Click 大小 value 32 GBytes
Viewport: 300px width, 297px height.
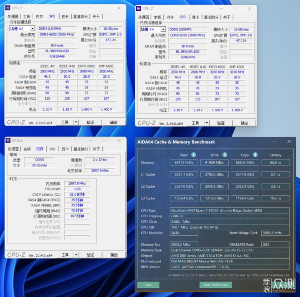pyautogui.click(x=39, y=165)
